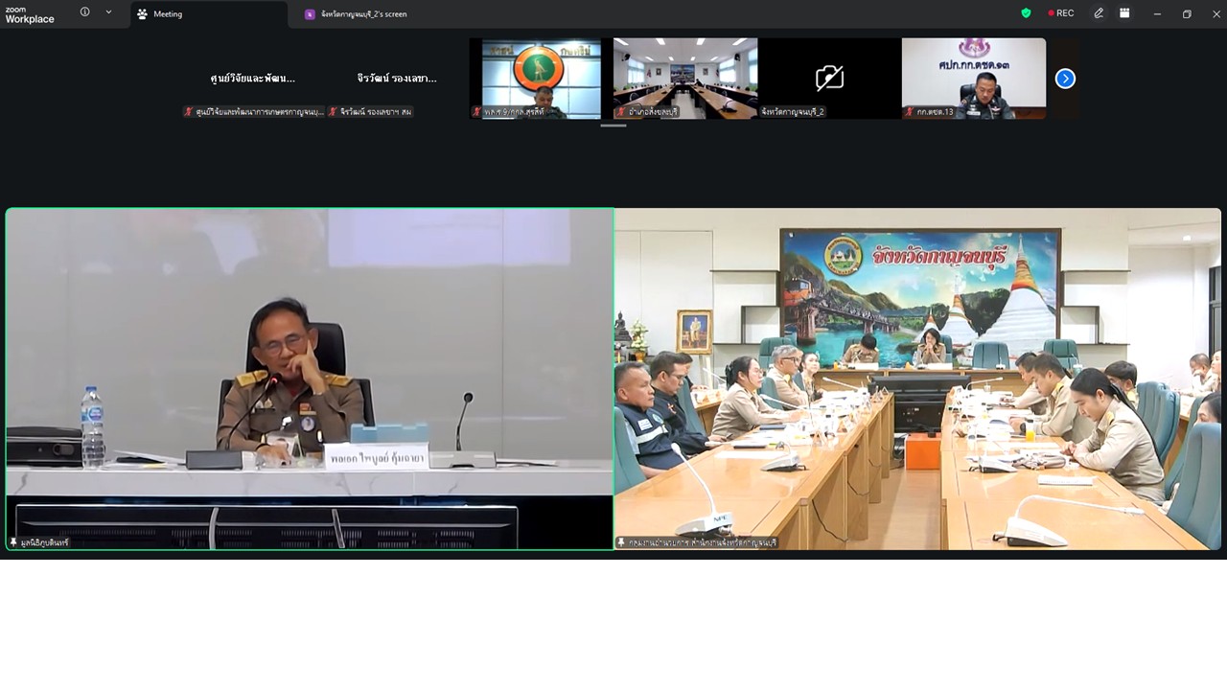1227x690 pixels.
Task: Show next page of participant thumbnails
Action: point(1065,79)
